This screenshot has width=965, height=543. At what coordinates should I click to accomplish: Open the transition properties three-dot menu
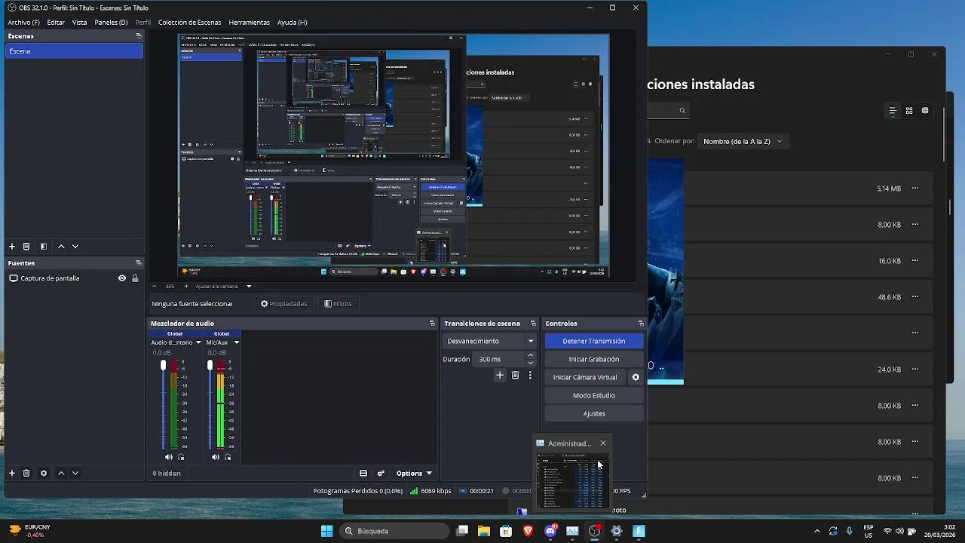[x=530, y=375]
